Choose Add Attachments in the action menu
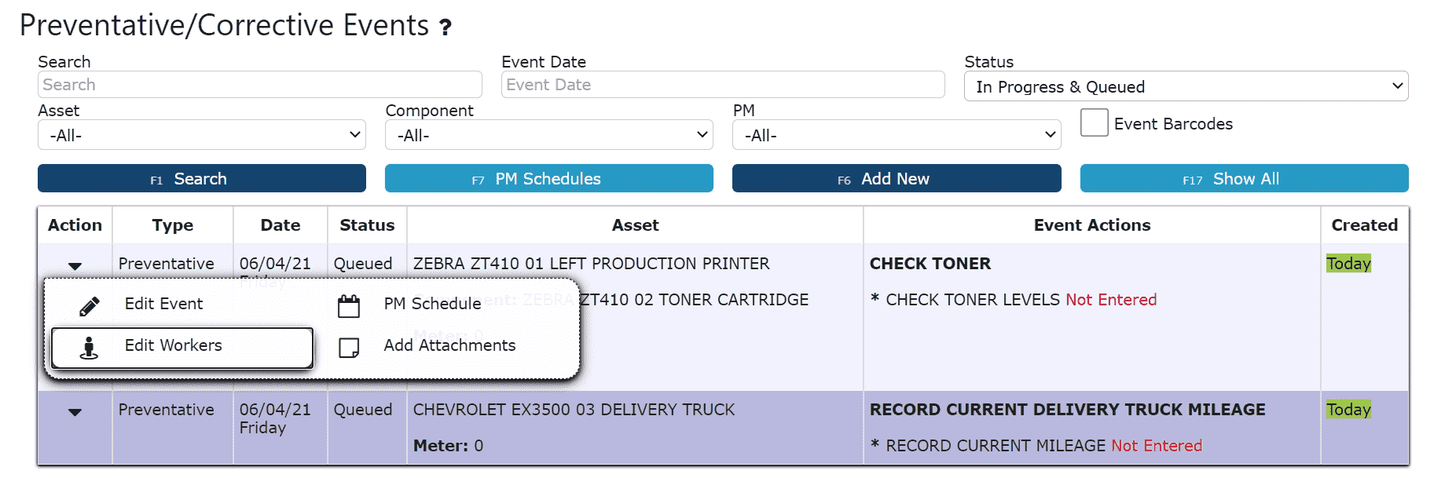Screen dimensions: 1434x478 coord(449,345)
